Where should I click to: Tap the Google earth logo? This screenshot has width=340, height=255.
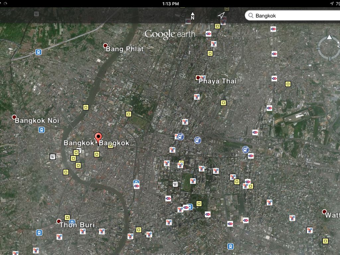170,34
